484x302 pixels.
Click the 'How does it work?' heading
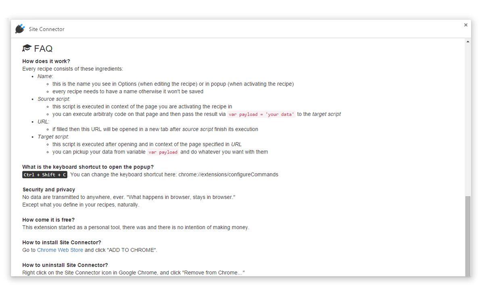(46, 61)
